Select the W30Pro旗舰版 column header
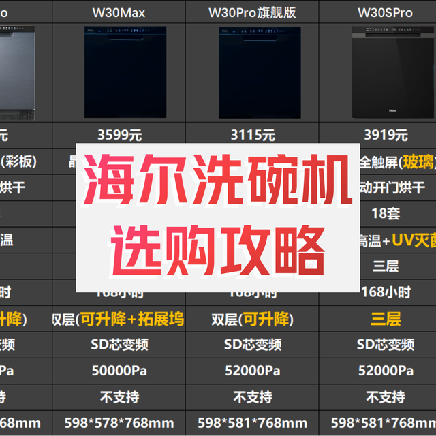Screen dimensions: 436x436 pyautogui.click(x=253, y=12)
